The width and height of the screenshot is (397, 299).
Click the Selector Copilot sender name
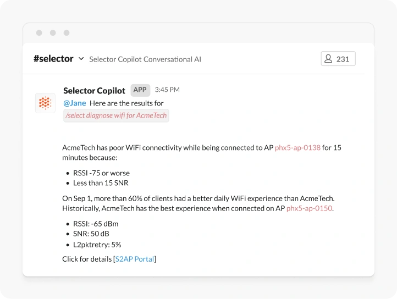coord(95,91)
